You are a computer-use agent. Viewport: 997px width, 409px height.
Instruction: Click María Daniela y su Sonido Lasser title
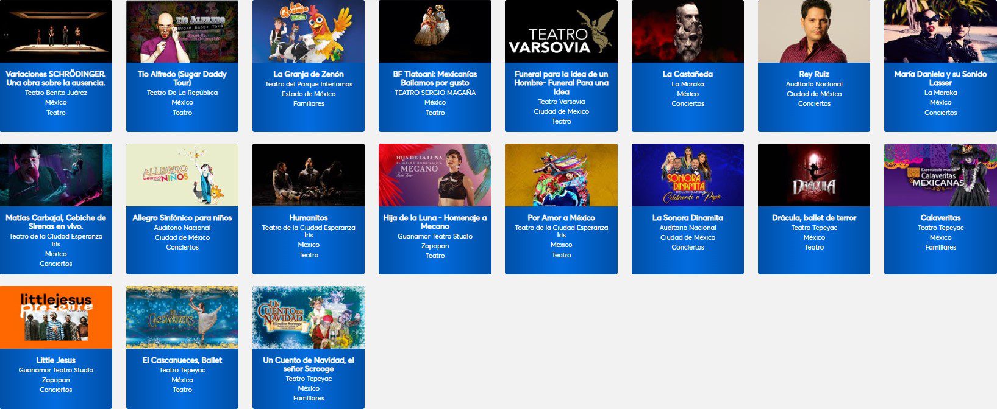tap(940, 79)
